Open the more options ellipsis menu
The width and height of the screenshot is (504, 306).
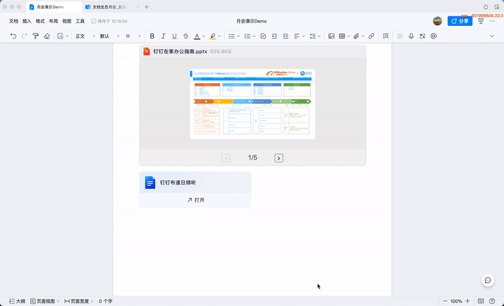pos(492,21)
